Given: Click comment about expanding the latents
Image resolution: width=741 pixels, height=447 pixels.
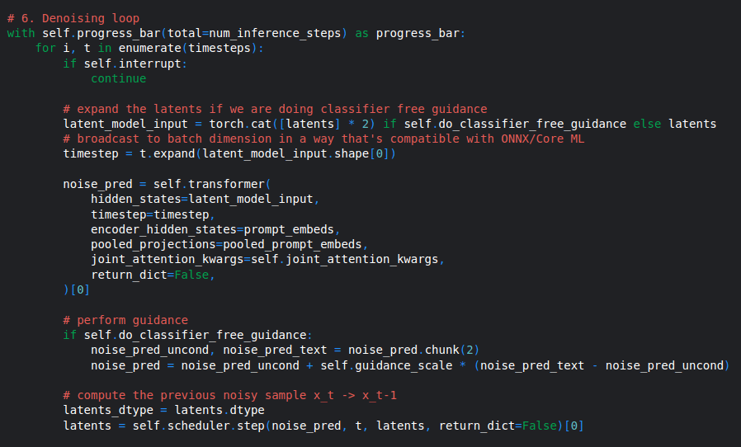Looking at the screenshot, I should tap(275, 109).
